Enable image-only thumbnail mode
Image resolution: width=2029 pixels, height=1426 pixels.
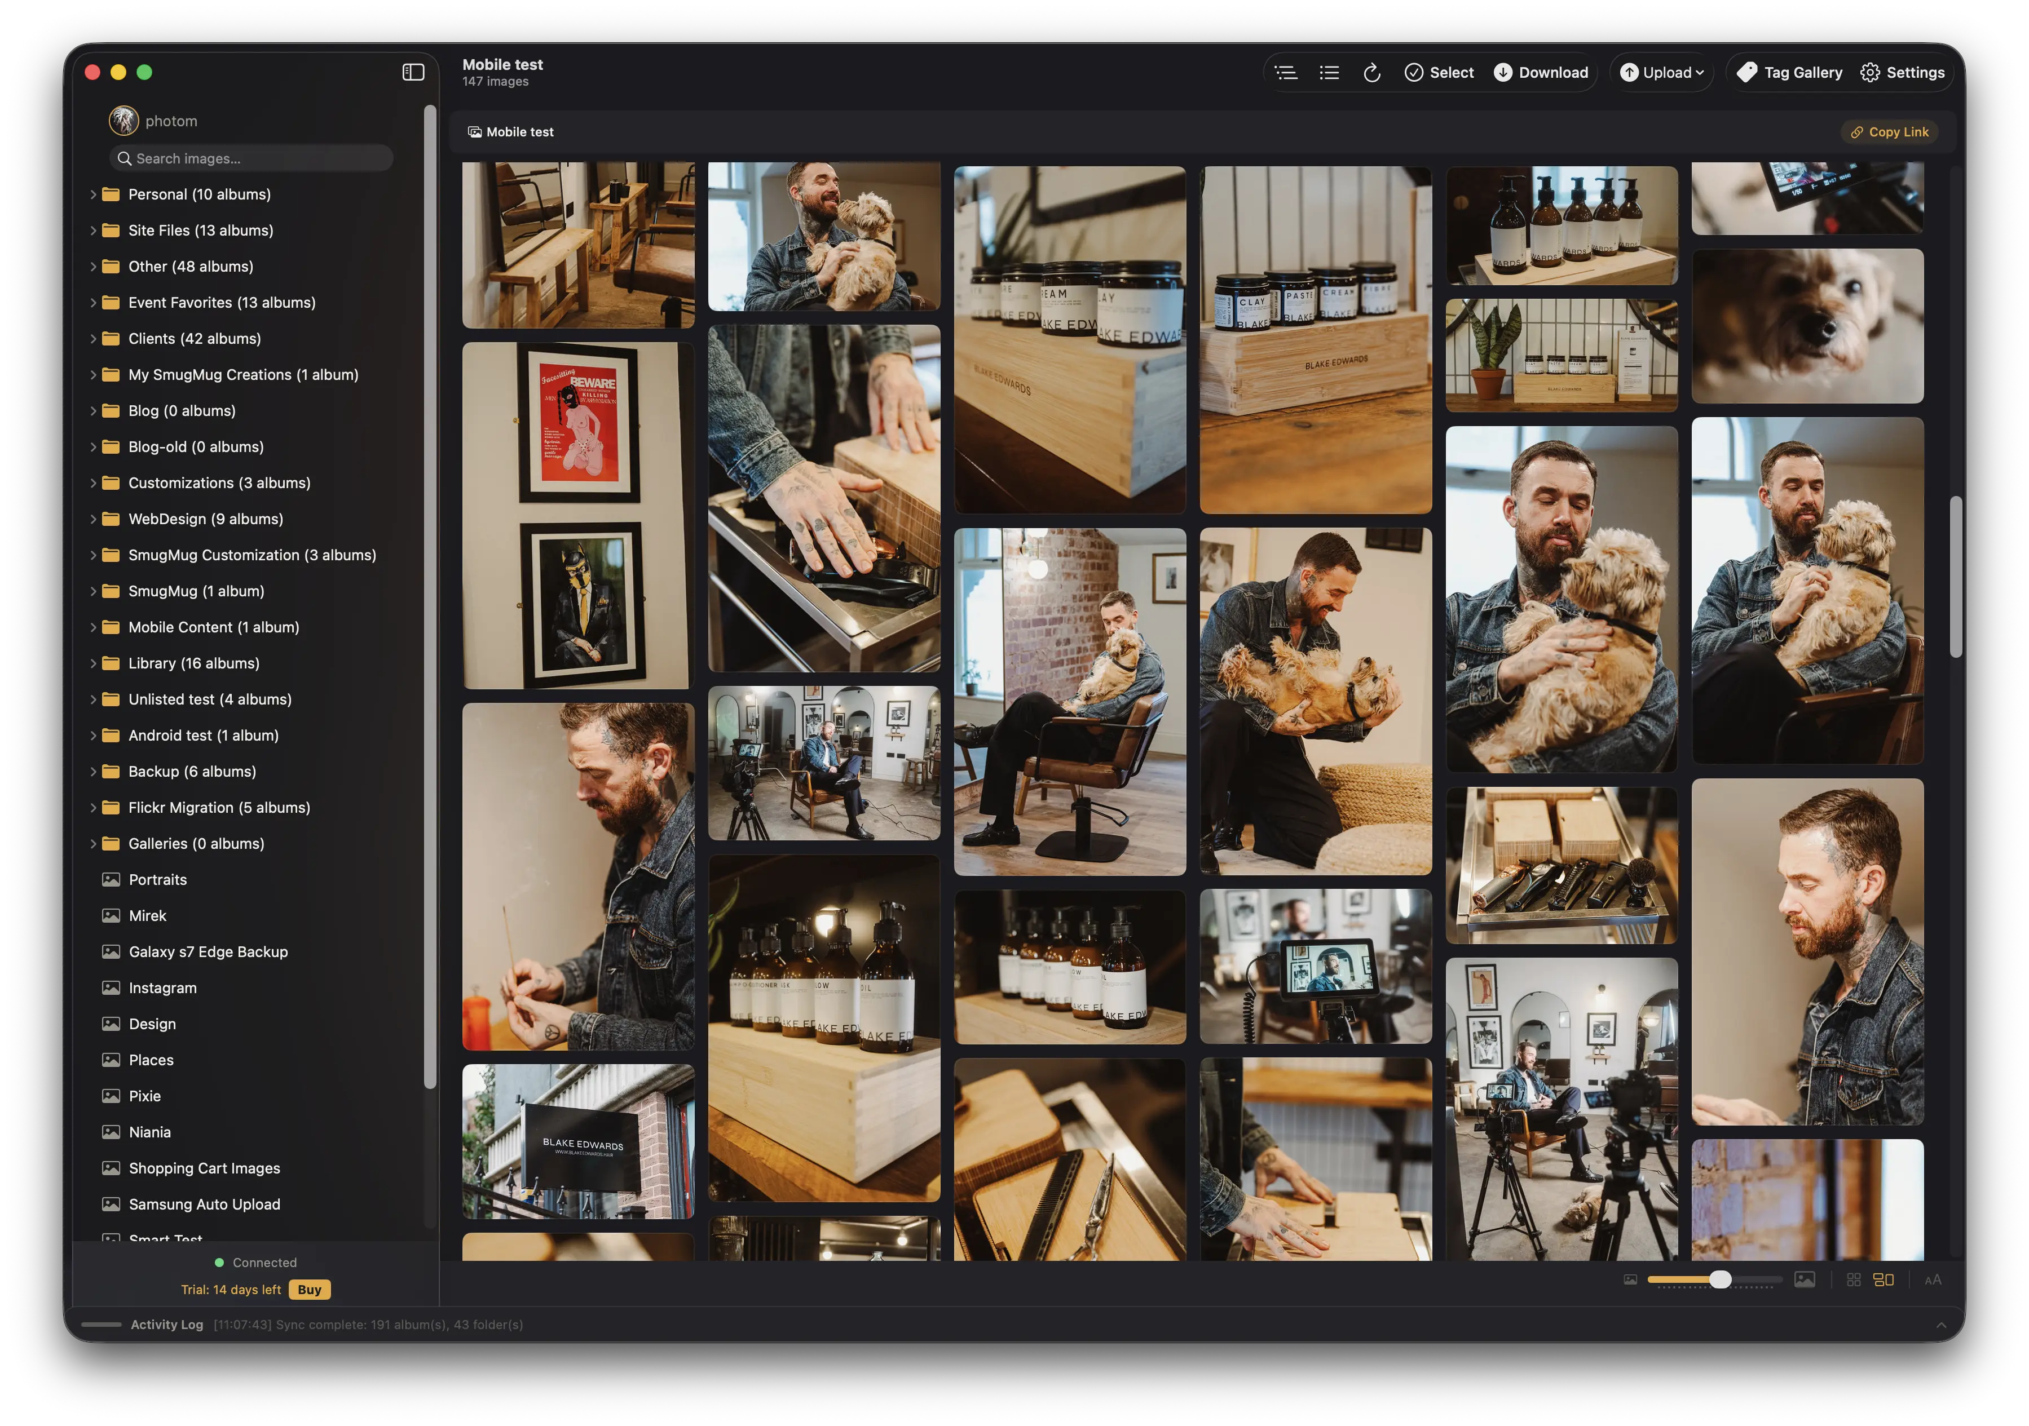point(1806,1279)
